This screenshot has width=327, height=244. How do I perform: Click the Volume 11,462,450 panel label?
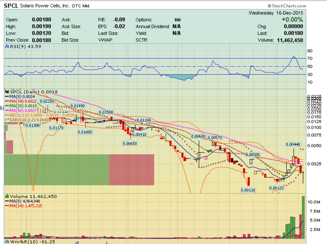pyautogui.click(x=33, y=197)
